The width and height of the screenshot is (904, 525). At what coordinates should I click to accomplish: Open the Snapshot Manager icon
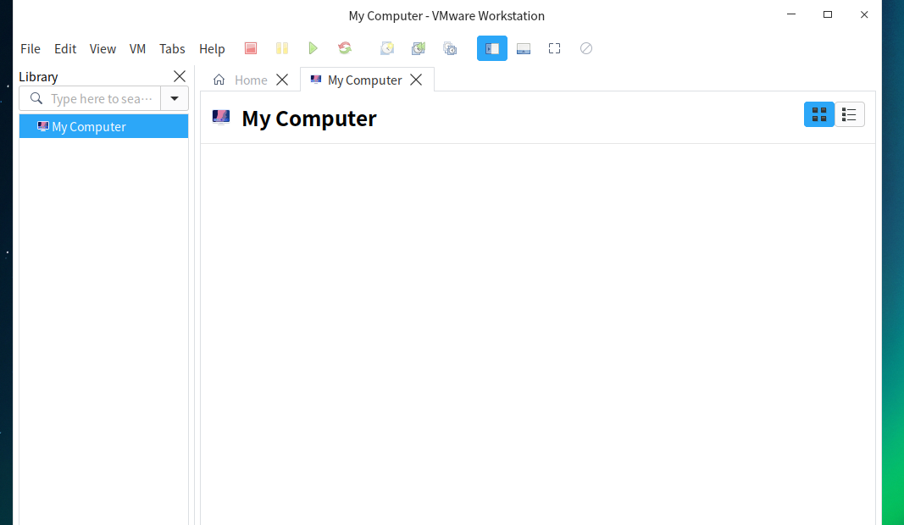450,48
